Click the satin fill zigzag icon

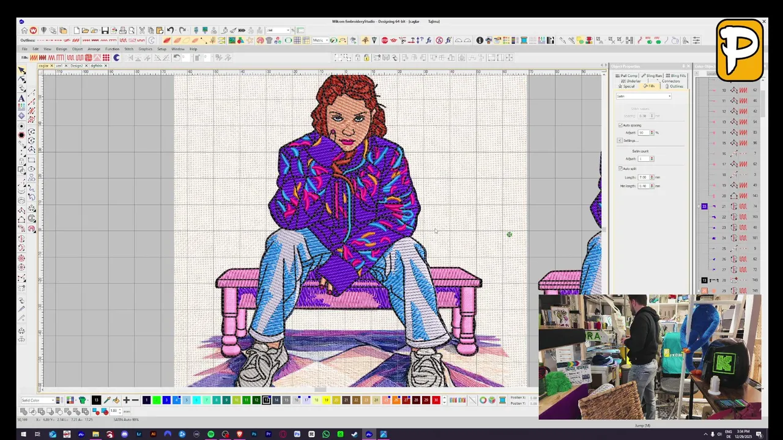tap(33, 57)
